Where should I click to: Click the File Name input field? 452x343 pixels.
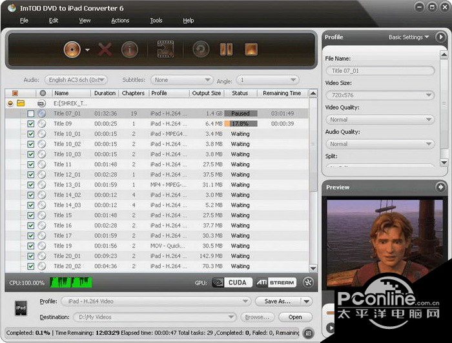click(x=380, y=70)
